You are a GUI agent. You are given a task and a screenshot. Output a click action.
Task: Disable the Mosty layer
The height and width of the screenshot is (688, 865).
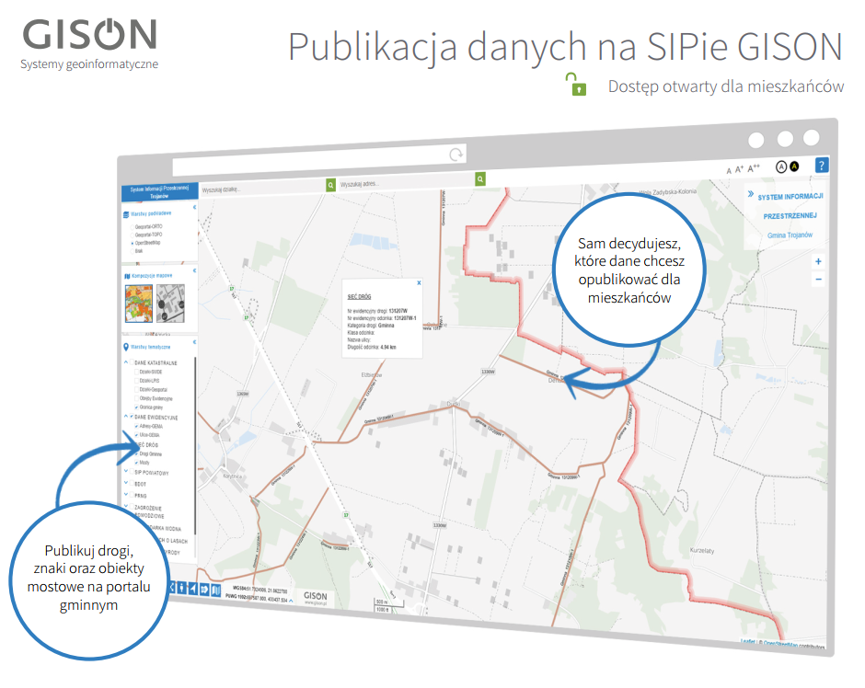pos(137,463)
